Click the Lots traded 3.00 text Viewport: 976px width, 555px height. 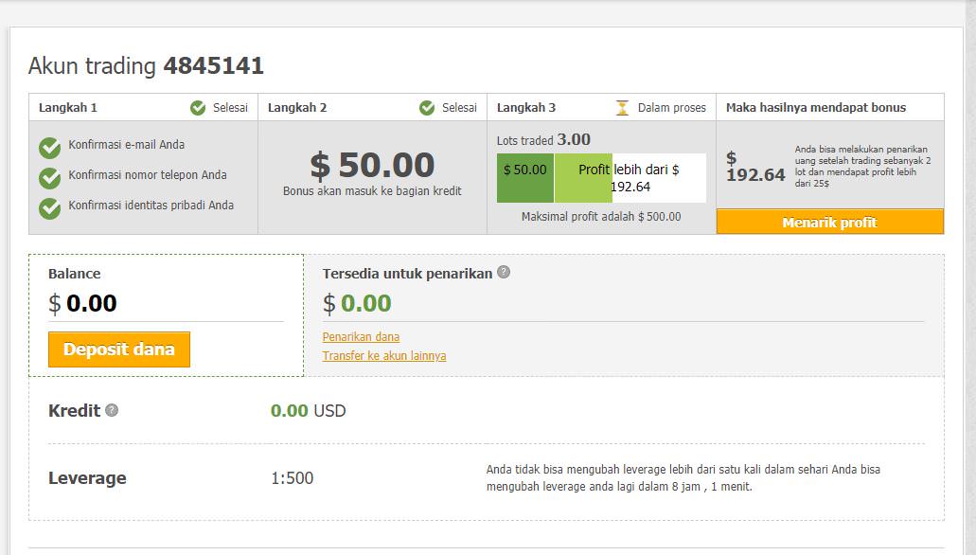(x=544, y=139)
